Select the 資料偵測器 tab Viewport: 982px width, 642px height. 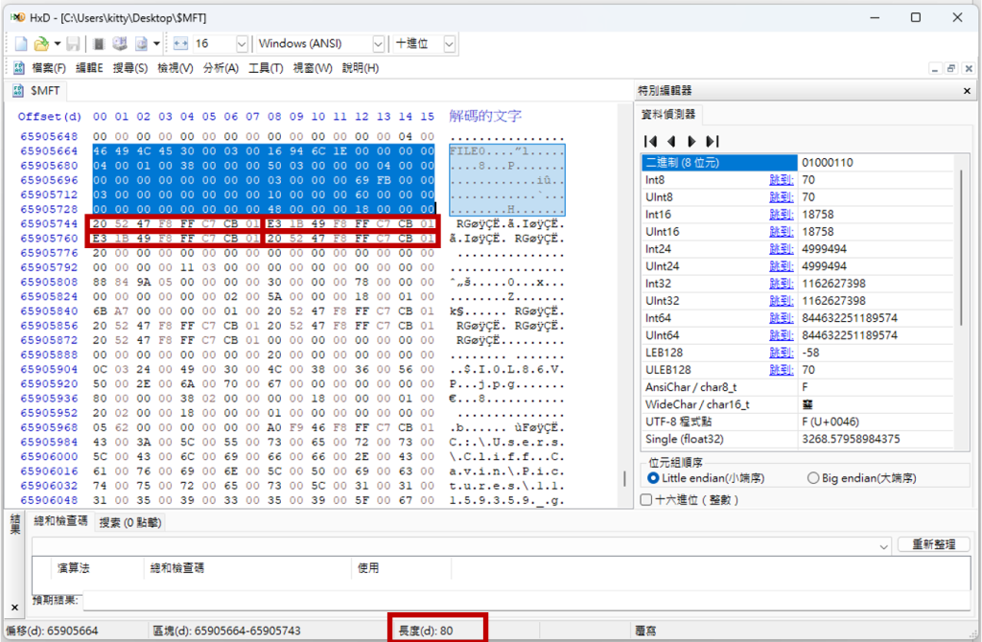tap(668, 114)
